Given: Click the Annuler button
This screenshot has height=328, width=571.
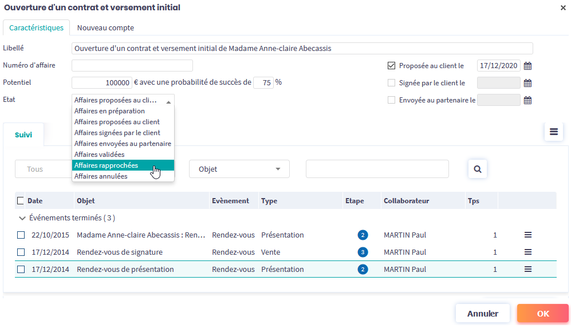Looking at the screenshot, I should tap(482, 314).
